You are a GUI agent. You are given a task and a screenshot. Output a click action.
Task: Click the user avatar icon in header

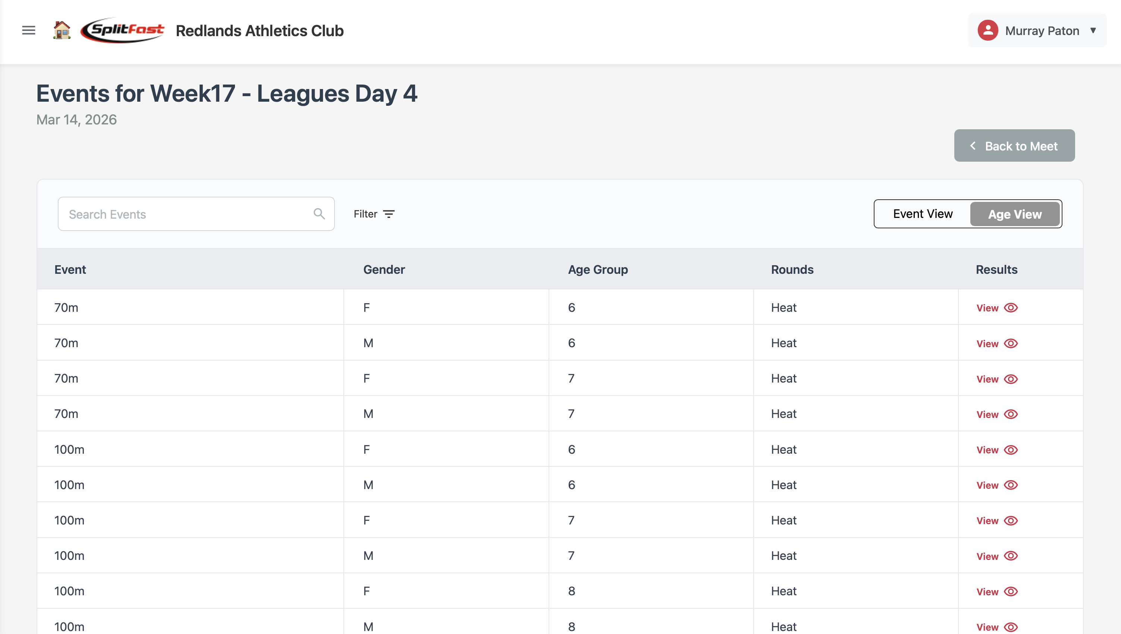(987, 30)
